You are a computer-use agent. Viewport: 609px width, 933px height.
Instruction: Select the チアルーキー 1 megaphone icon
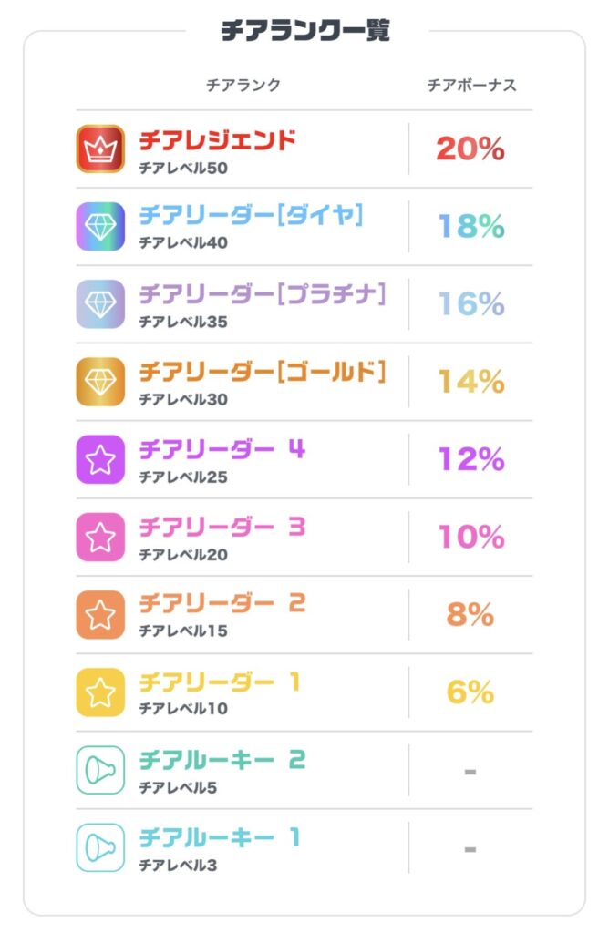click(x=100, y=847)
